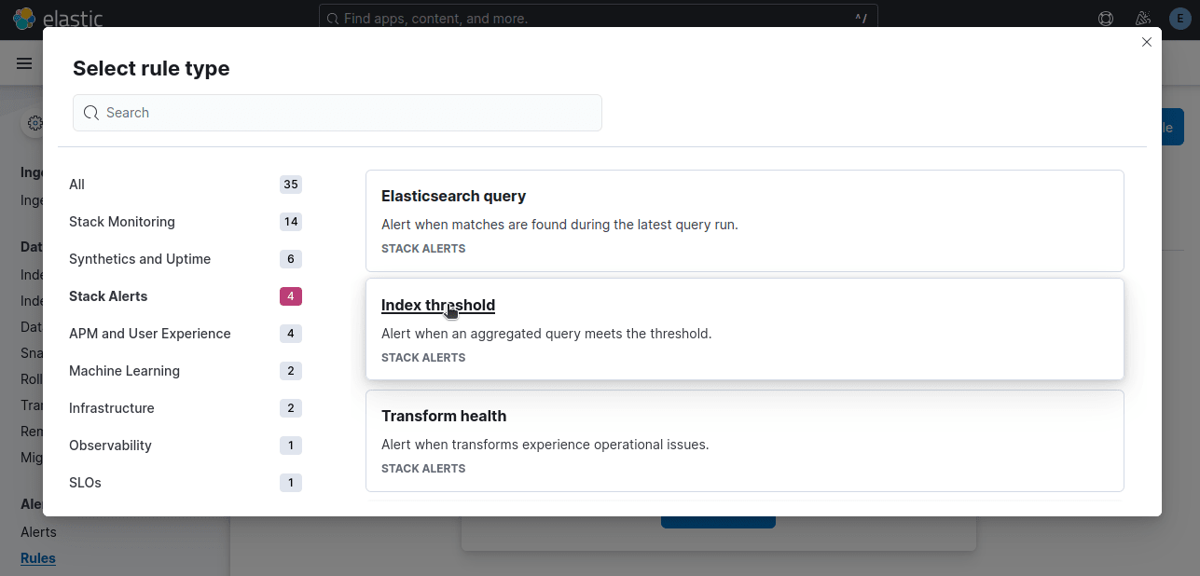Open the hamburger navigation menu
Image resolution: width=1200 pixels, height=576 pixels.
pyautogui.click(x=24, y=63)
